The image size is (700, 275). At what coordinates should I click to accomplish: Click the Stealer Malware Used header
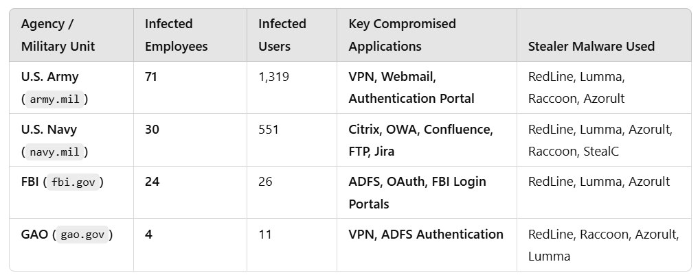[x=591, y=47]
